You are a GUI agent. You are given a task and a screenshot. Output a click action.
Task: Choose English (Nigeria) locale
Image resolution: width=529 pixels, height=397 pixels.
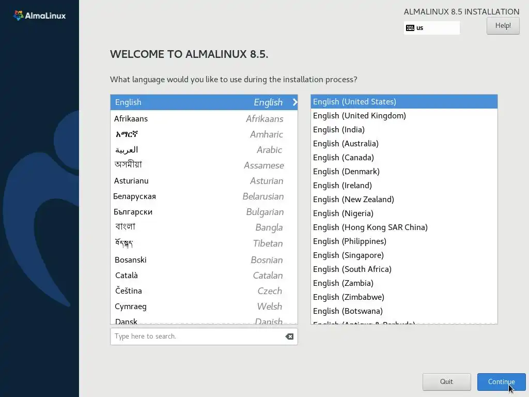tap(404, 213)
